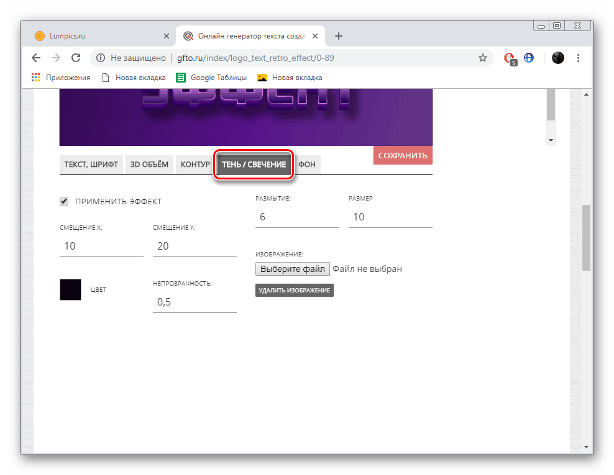Switch to 'ФОН' tab

pos(307,165)
